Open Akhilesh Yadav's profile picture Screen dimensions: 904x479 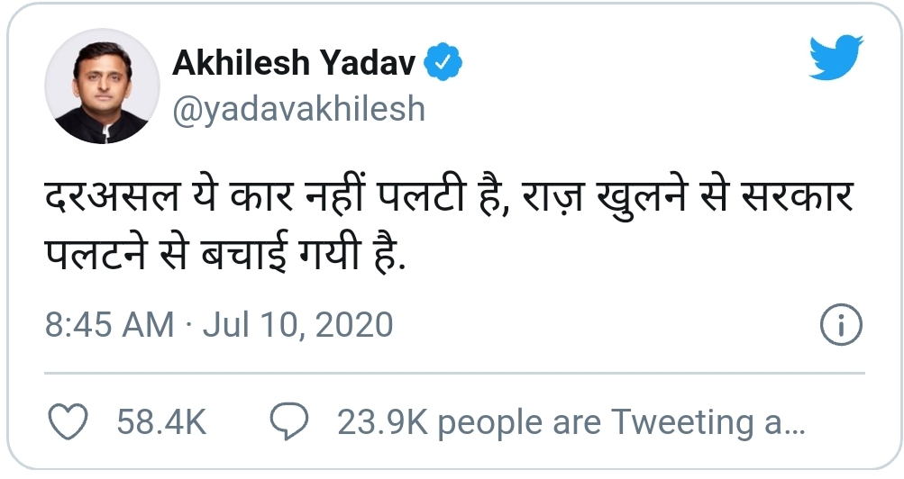pyautogui.click(x=101, y=87)
